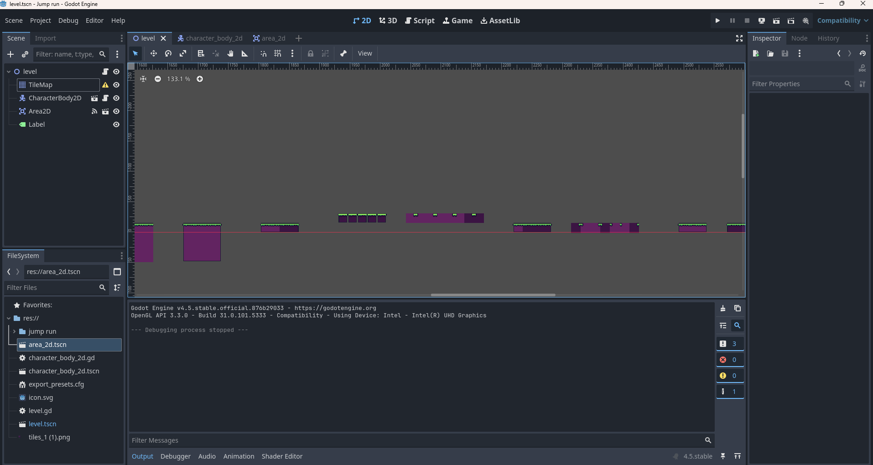Screen dimensions: 873x465
Task: Zoom in the 2D viewport
Action: tap(200, 79)
